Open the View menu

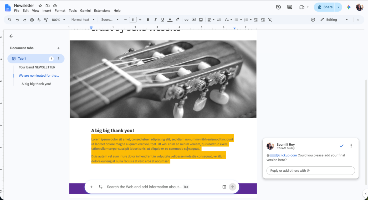[x=35, y=11]
